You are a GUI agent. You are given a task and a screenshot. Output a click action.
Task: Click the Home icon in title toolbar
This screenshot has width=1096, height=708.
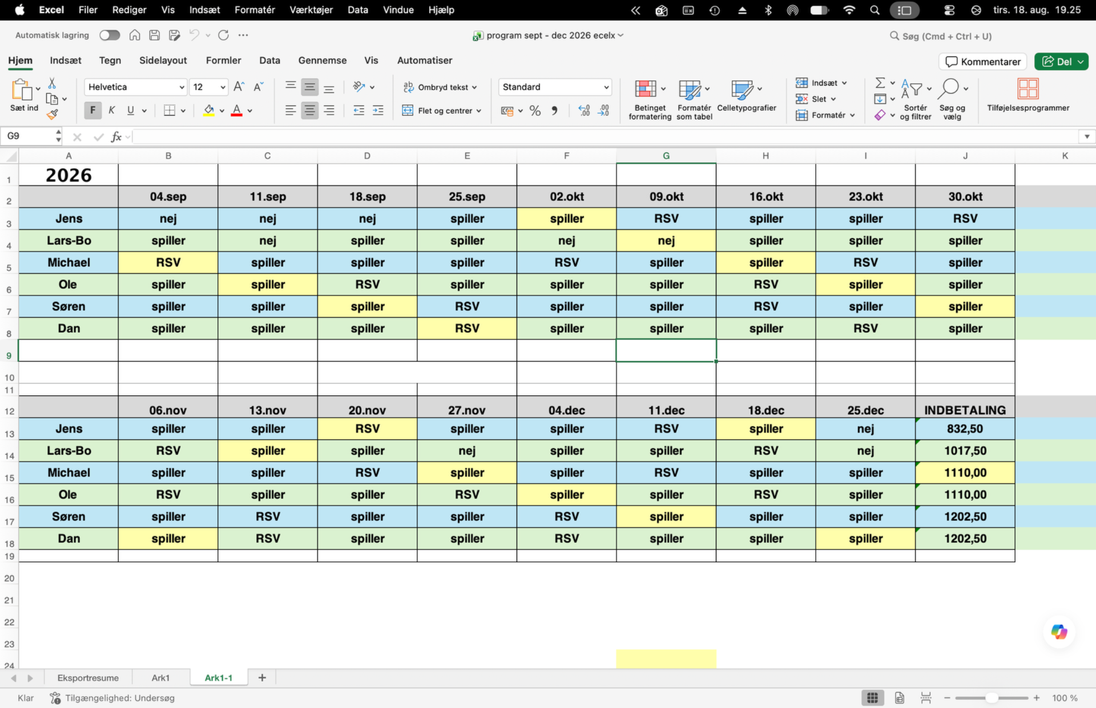(135, 35)
